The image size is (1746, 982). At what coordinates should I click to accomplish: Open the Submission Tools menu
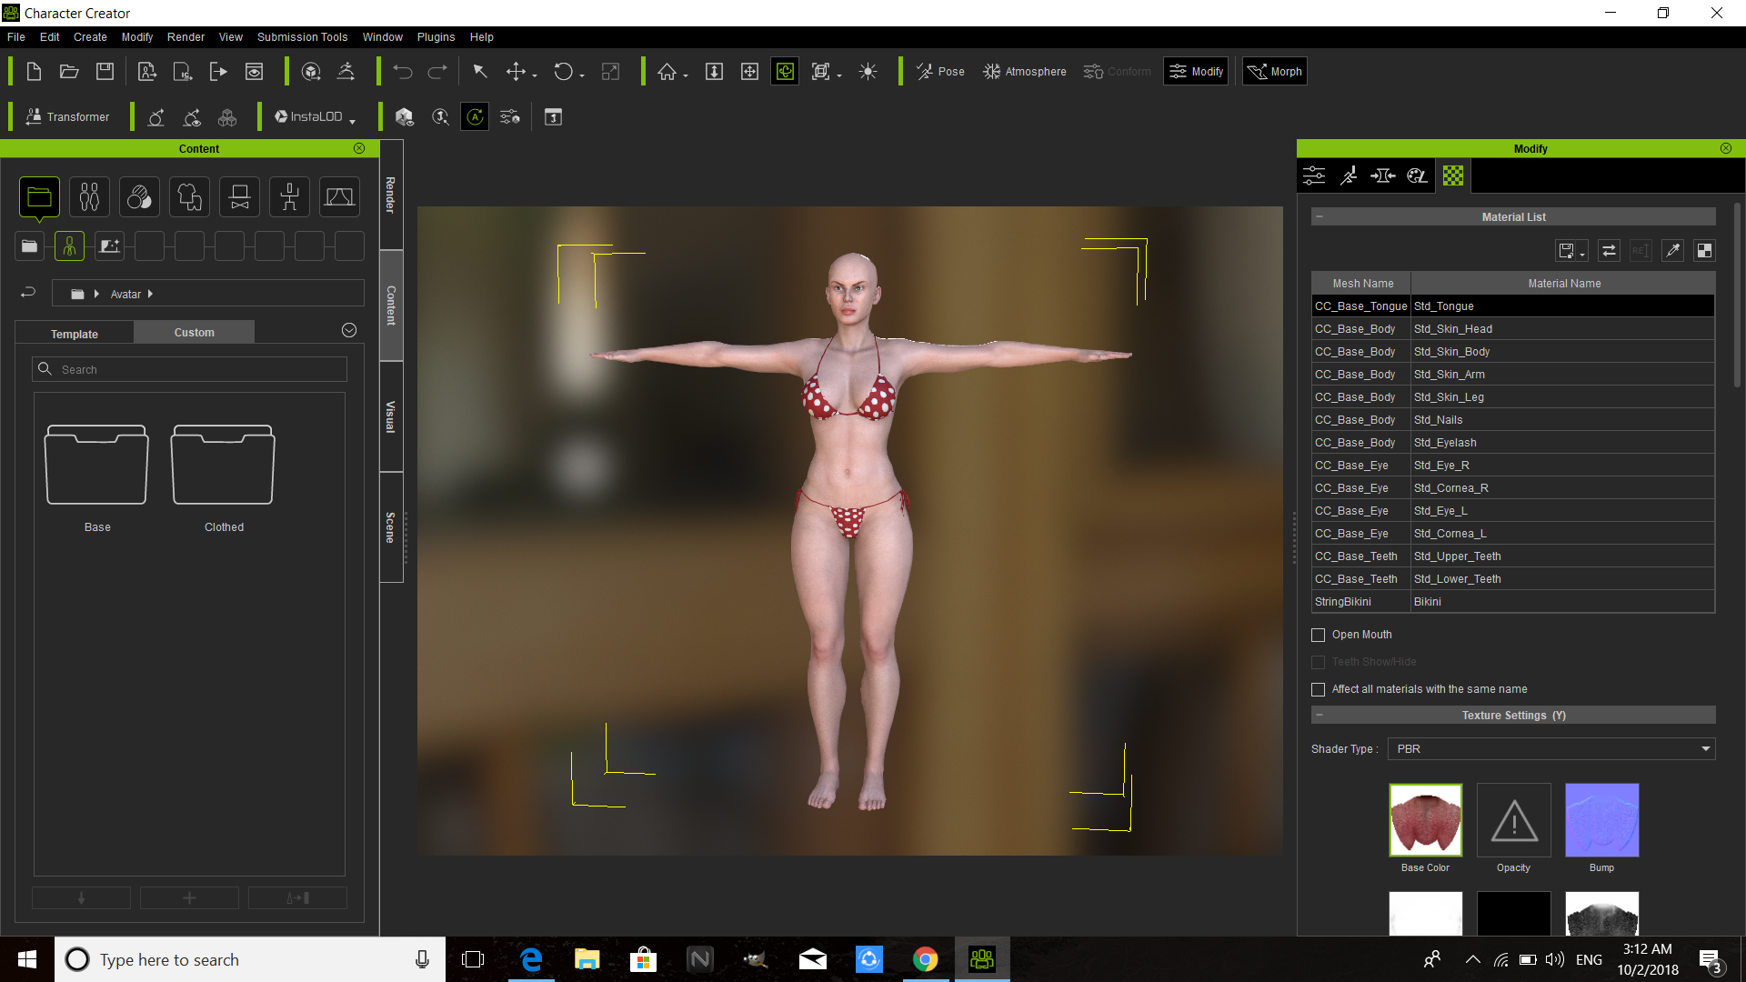coord(302,37)
